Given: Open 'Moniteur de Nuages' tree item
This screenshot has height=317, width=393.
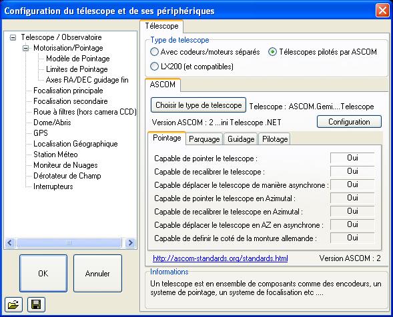Looking at the screenshot, I should [x=65, y=165].
